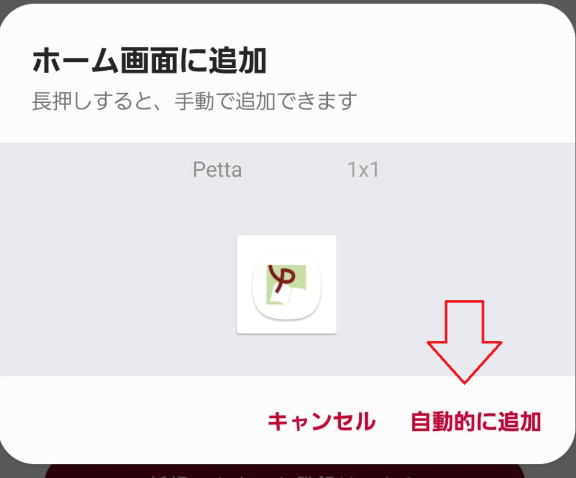Tap the white widget preview tile border
The image size is (576, 478).
tap(286, 285)
